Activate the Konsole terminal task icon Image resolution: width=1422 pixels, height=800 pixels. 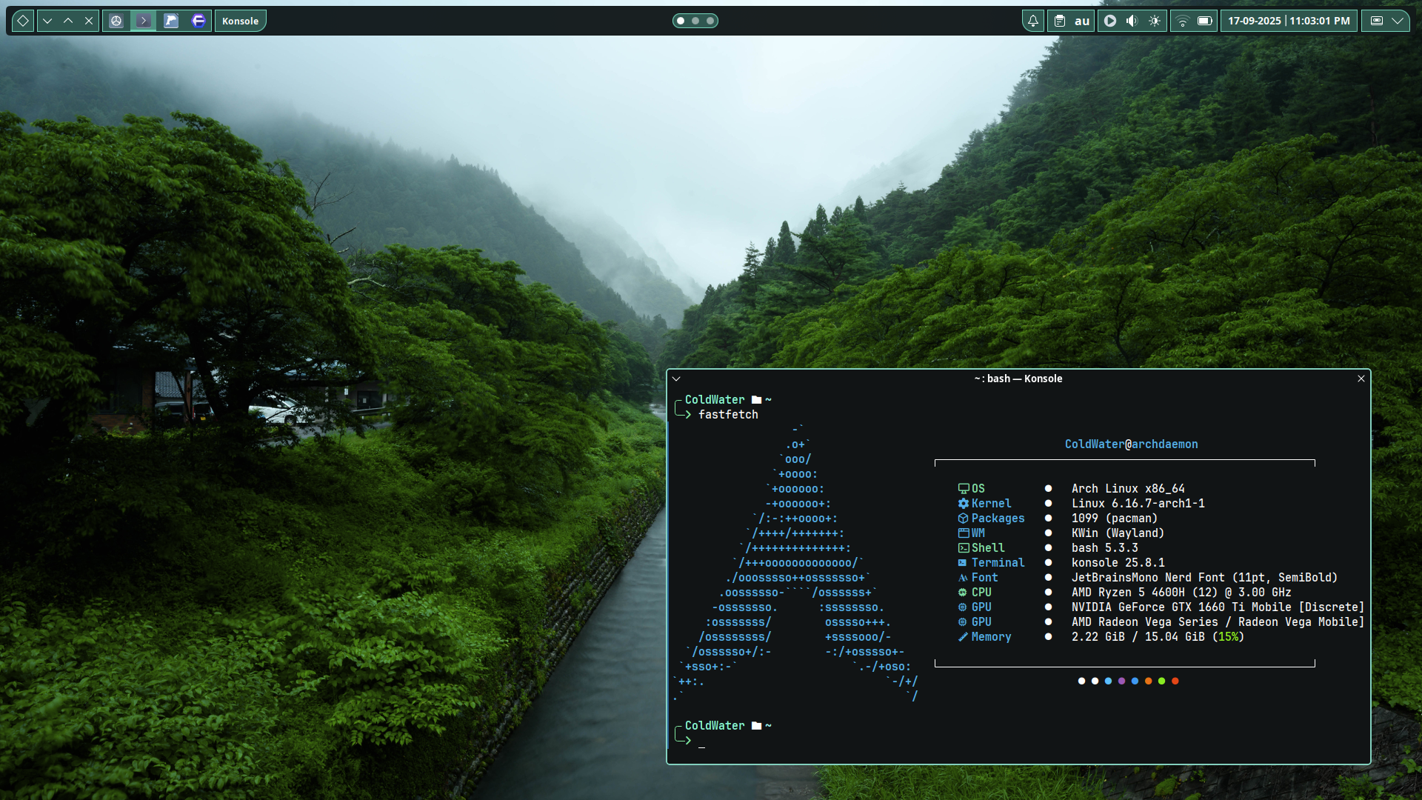coord(144,21)
